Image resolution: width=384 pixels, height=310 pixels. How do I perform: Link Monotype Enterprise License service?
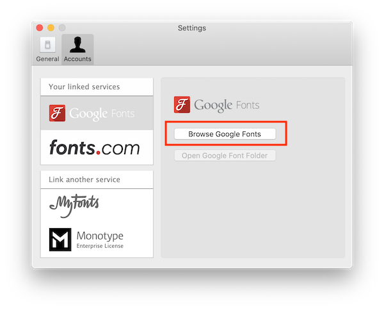(x=97, y=240)
